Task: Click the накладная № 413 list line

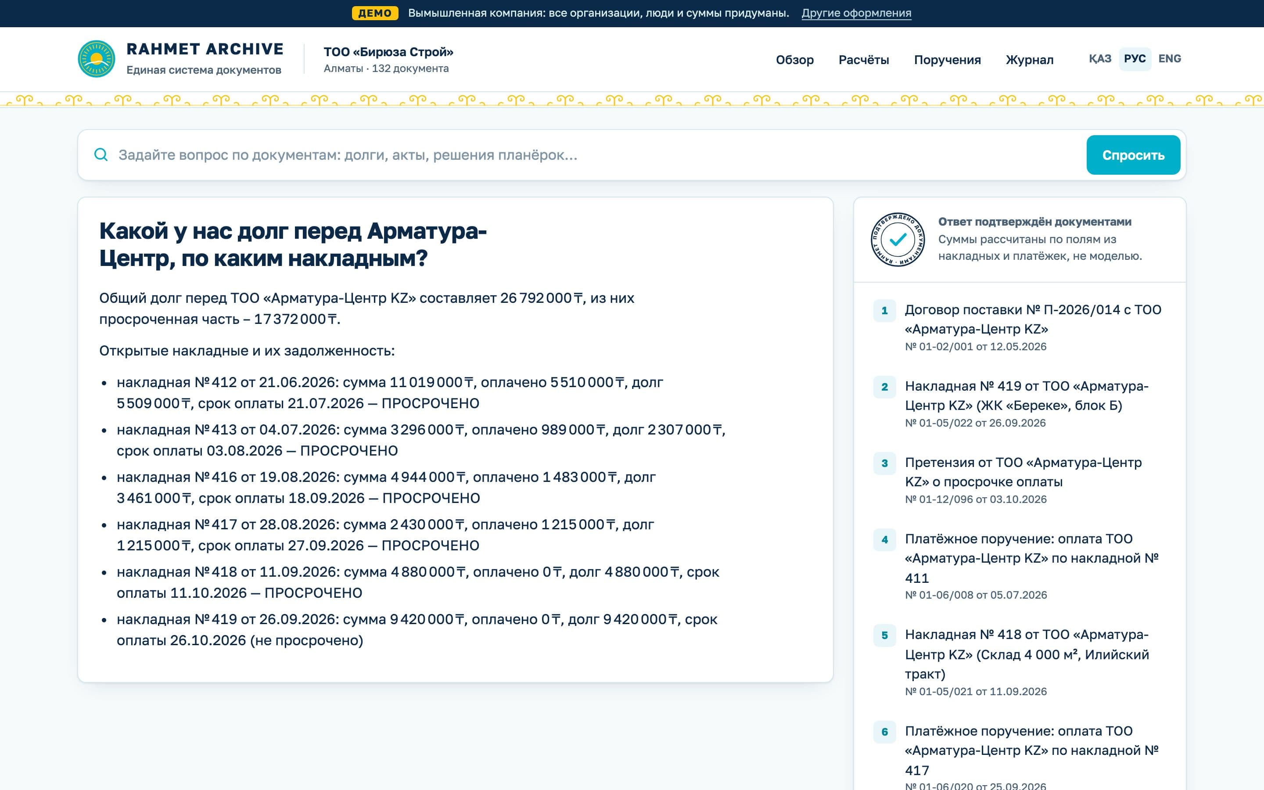Action: (x=421, y=440)
